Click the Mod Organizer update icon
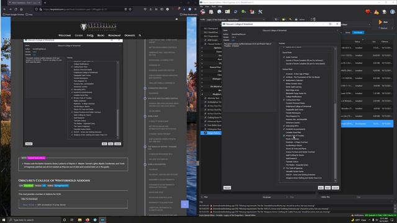This screenshot has width=397, height=223. click(385, 12)
